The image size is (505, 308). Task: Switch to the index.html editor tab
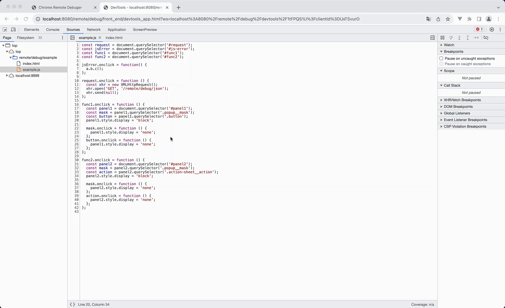[114, 38]
